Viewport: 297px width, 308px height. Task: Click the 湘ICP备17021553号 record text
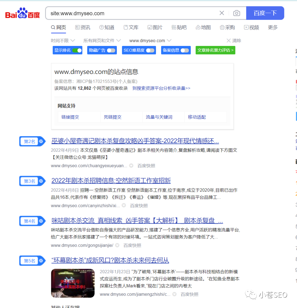(x=107, y=81)
